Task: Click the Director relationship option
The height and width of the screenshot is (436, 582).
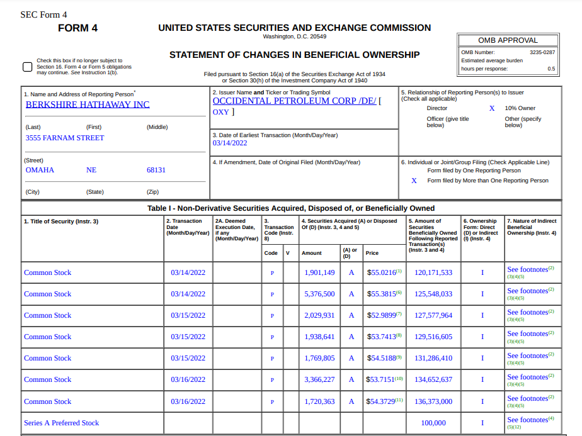Action: pos(437,108)
